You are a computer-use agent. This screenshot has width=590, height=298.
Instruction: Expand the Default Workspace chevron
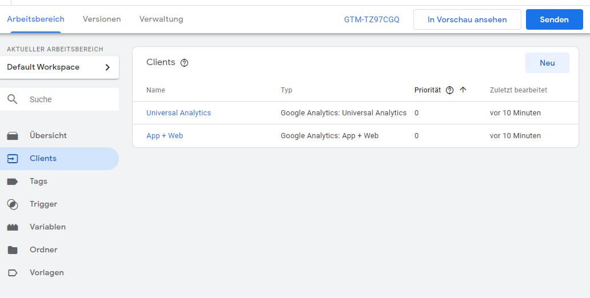(107, 67)
